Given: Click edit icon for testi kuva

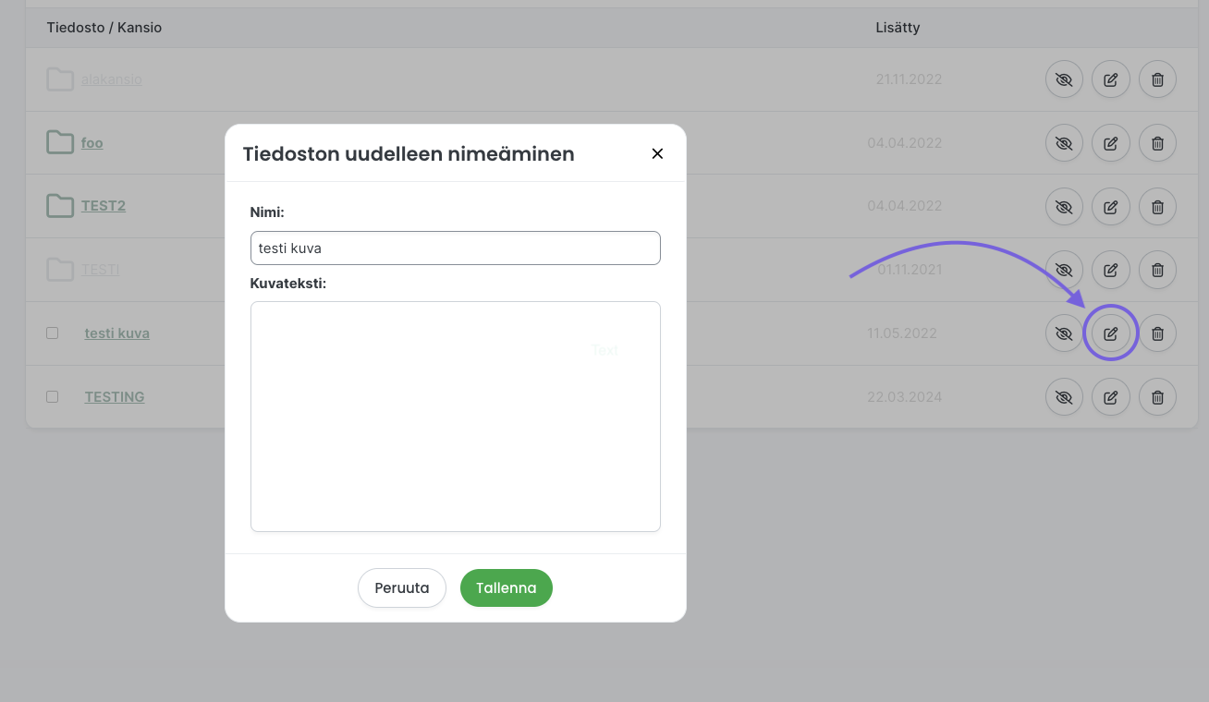Looking at the screenshot, I should pyautogui.click(x=1111, y=333).
